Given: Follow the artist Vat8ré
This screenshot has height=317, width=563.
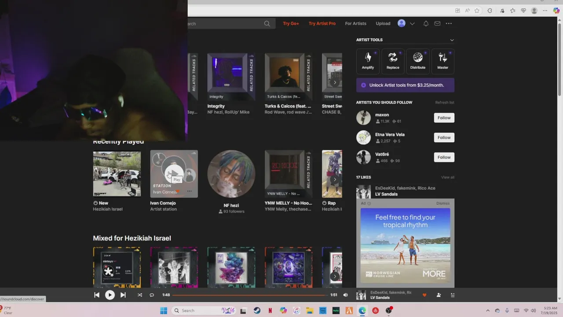Looking at the screenshot, I should pos(444,157).
